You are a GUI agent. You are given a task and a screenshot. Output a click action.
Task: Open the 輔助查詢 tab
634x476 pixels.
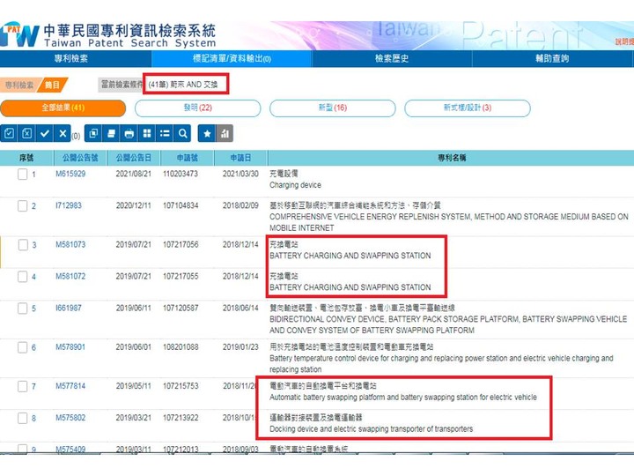pyautogui.click(x=552, y=59)
